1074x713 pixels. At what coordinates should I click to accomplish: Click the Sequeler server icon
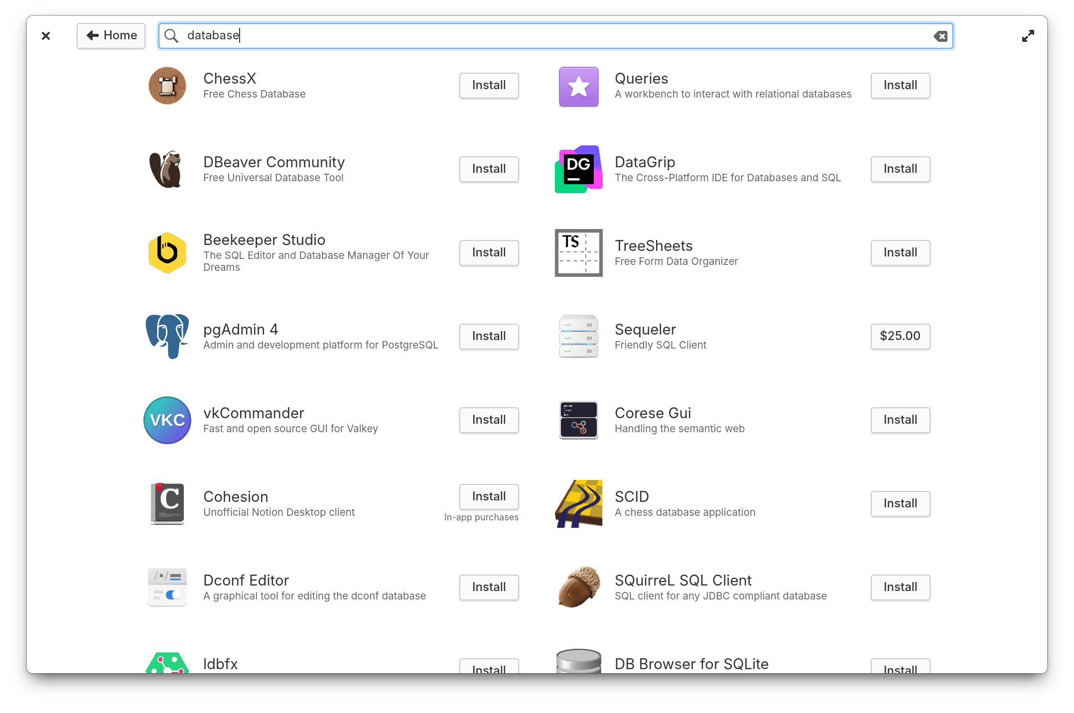coord(578,337)
